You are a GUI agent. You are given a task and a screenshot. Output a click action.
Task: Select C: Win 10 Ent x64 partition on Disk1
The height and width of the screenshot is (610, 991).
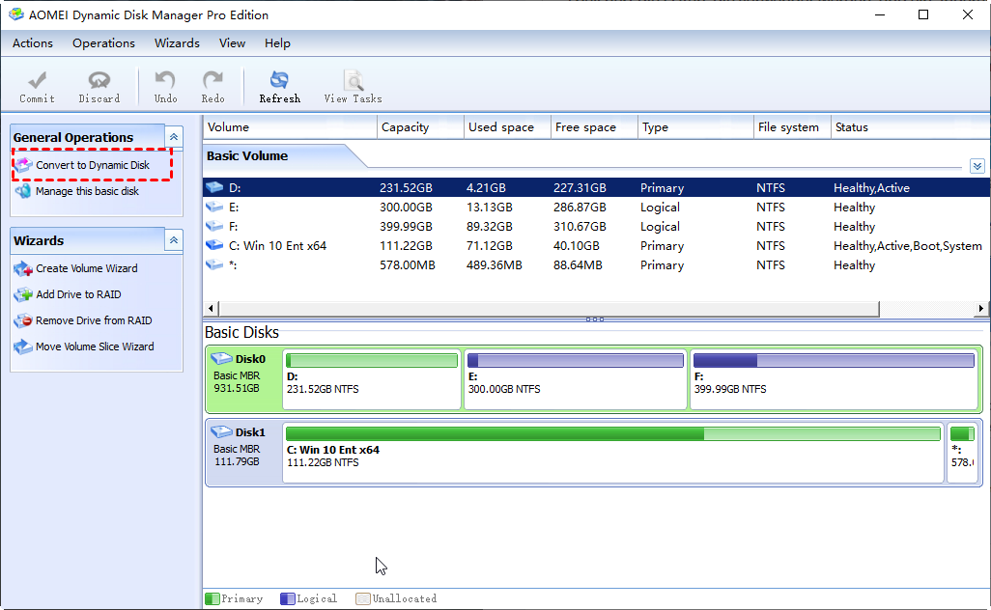click(x=613, y=452)
